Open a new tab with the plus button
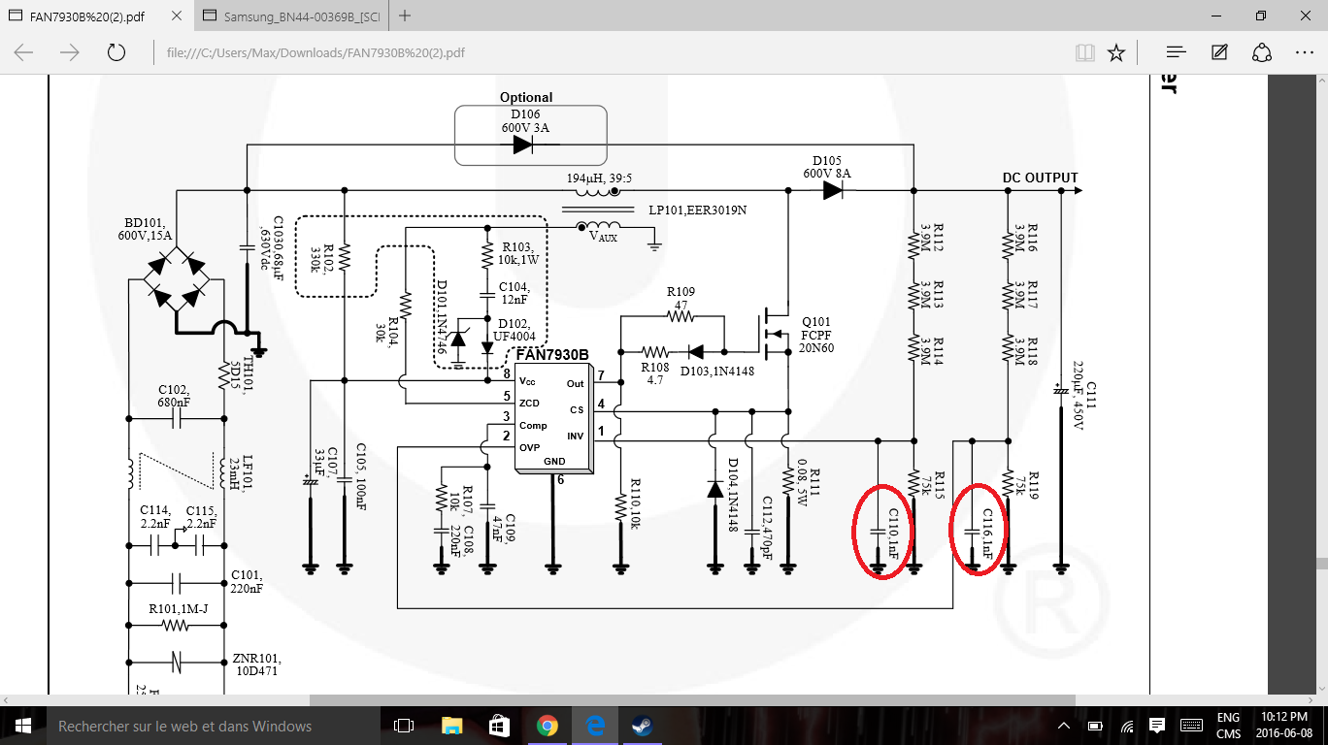The width and height of the screenshot is (1328, 745). [x=405, y=16]
